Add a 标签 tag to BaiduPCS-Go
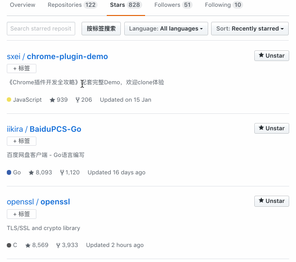The image size is (296, 262). 21,141
